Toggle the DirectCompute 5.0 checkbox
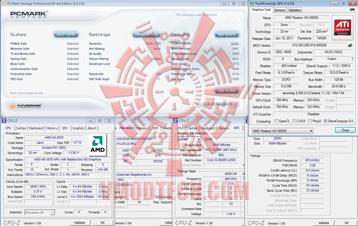Image resolution: width=358 pixels, height=226 pixels. (x=326, y=121)
